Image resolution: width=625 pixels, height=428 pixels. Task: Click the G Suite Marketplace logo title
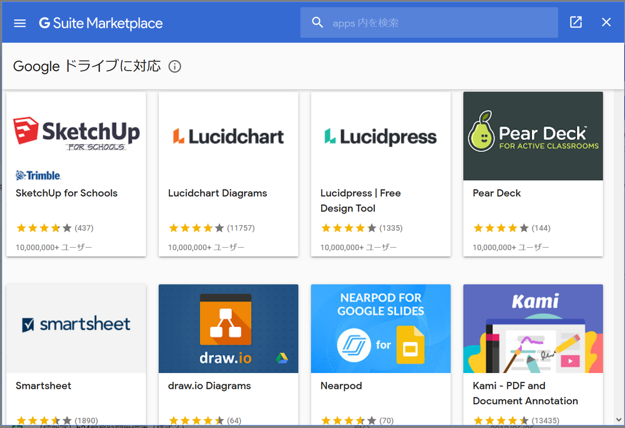pyautogui.click(x=101, y=23)
